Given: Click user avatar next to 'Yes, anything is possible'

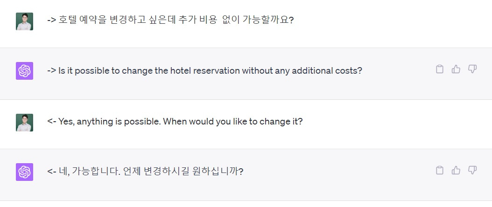Looking at the screenshot, I should pyautogui.click(x=24, y=122).
